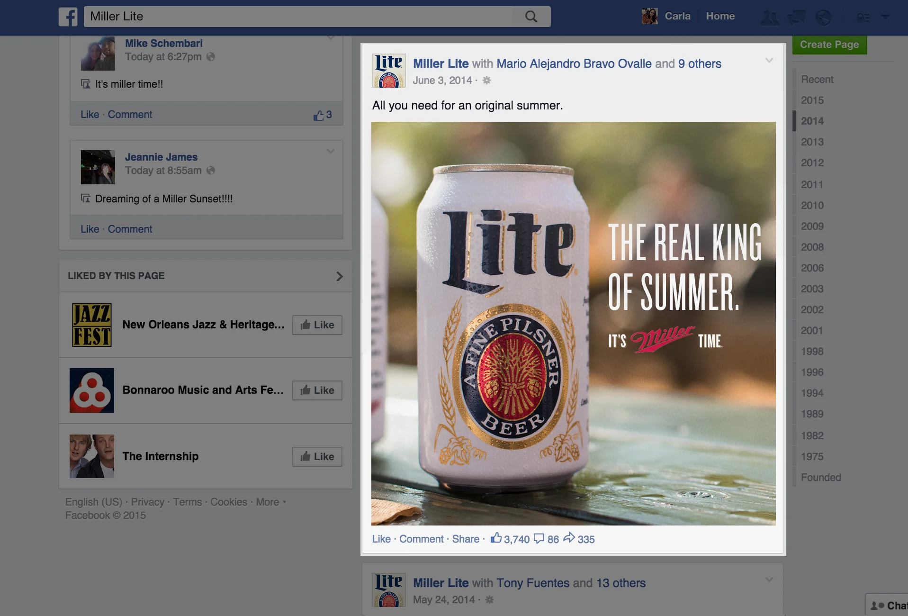Click the Bonnaroo page logo
The image size is (908, 616).
[92, 390]
